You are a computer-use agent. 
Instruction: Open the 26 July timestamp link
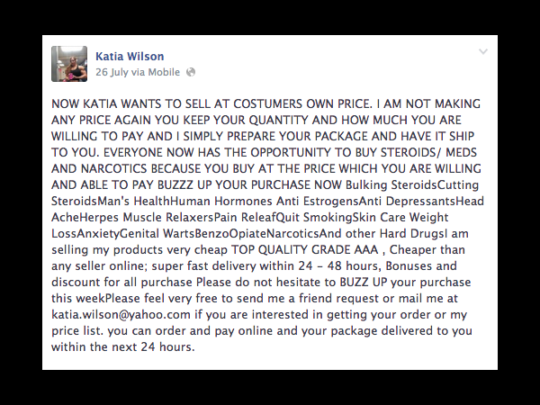coord(112,72)
